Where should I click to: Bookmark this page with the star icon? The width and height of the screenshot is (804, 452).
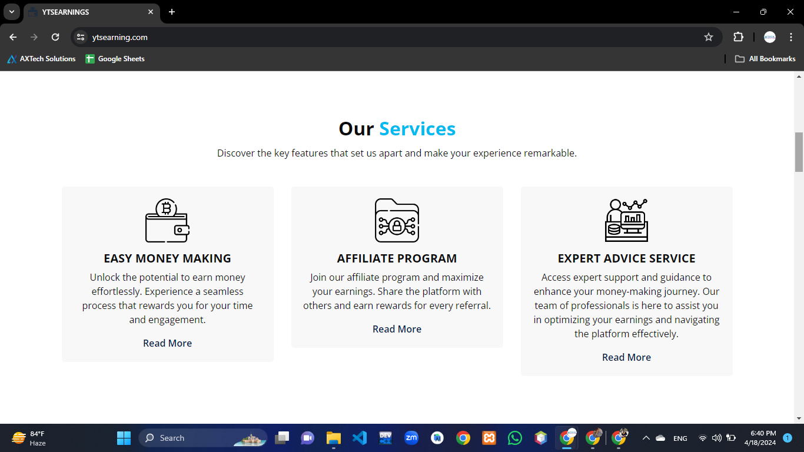[709, 37]
